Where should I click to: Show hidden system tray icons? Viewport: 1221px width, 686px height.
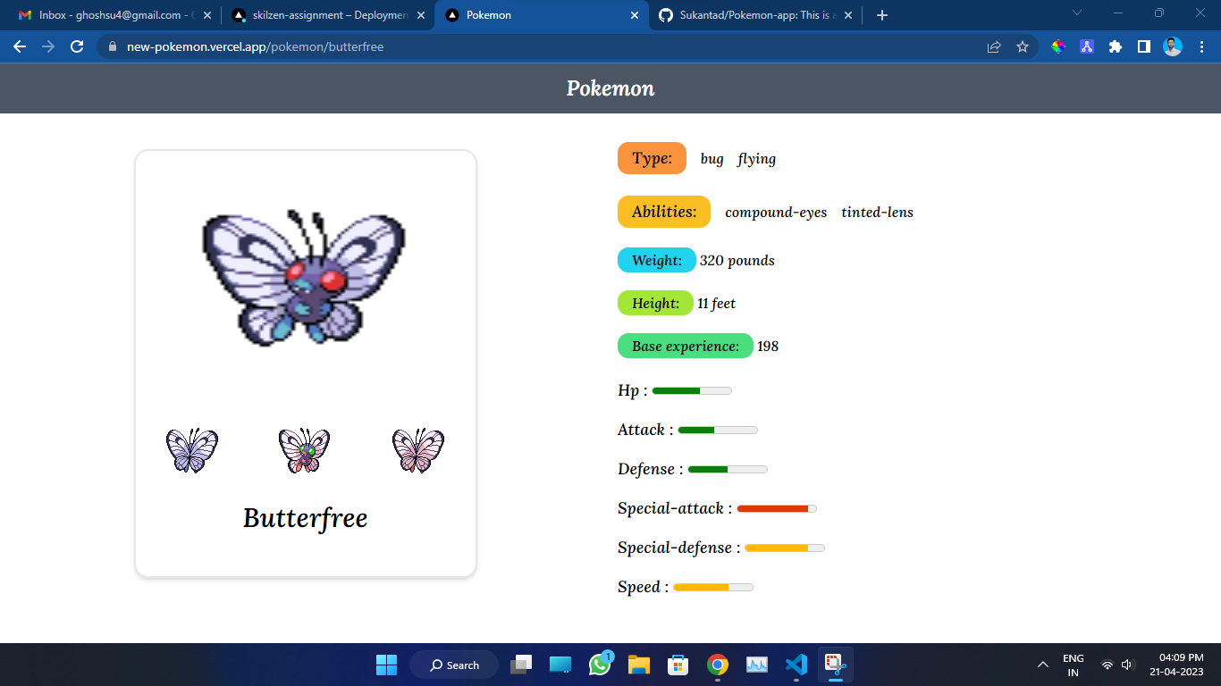click(x=1042, y=665)
